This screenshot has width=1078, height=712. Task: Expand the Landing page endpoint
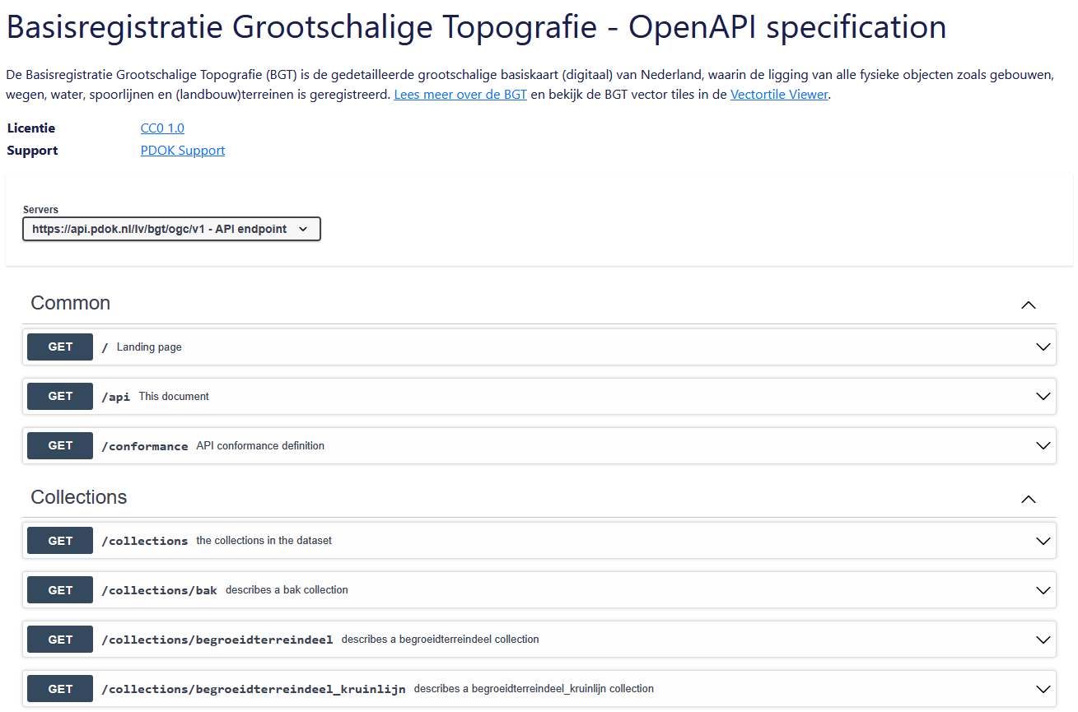click(1043, 347)
